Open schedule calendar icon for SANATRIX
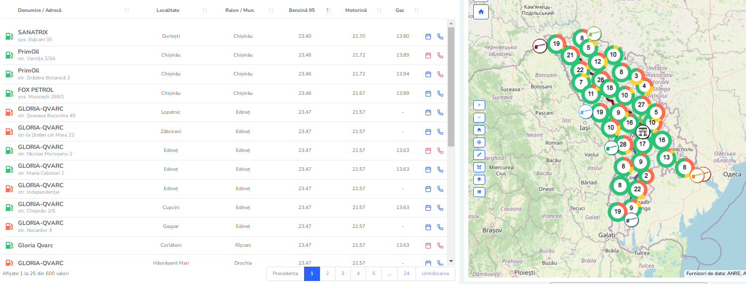This screenshot has width=746, height=284. pos(428,36)
